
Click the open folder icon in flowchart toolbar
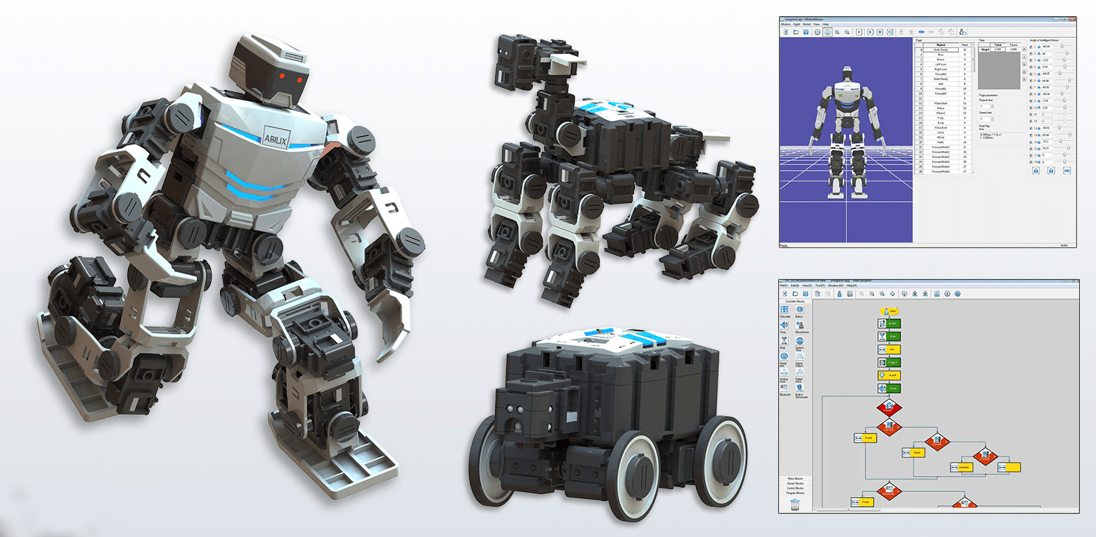click(x=795, y=294)
